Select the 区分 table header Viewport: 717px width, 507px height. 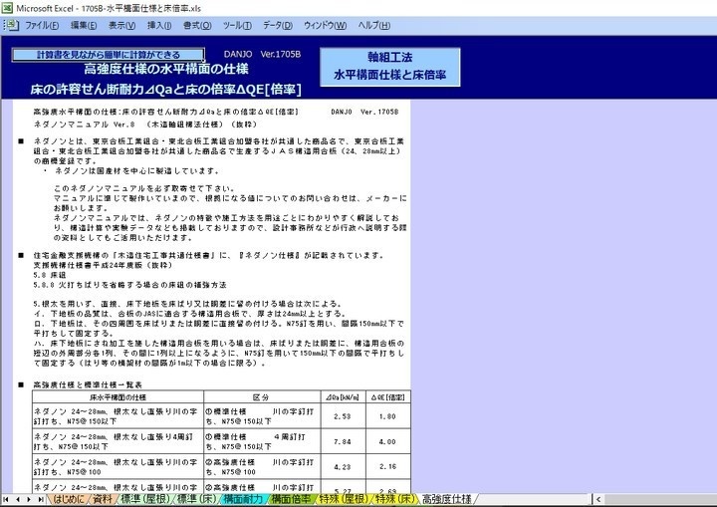[x=262, y=397]
